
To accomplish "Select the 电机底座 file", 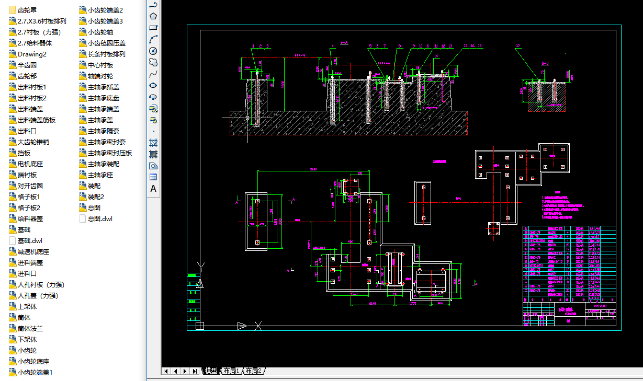I will point(26,164).
